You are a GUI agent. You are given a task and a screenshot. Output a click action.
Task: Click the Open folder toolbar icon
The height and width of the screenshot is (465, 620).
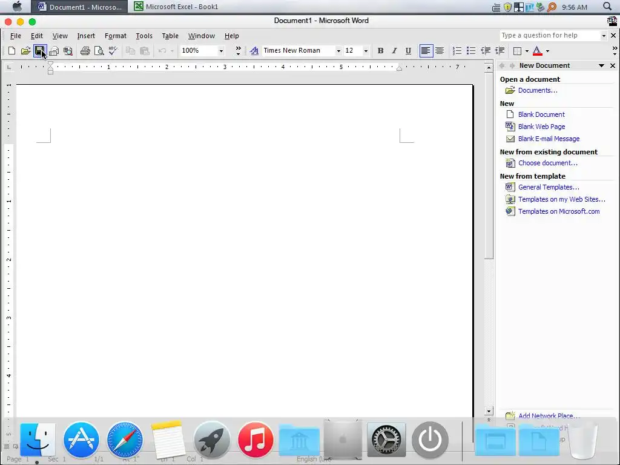point(25,51)
